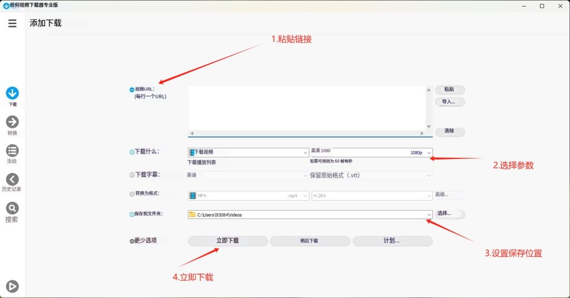
Task: Click the 计划... schedule button
Action: 392,241
